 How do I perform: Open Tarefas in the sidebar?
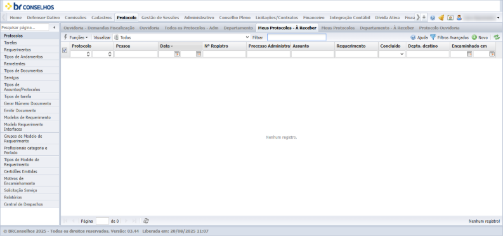pyautogui.click(x=30, y=43)
